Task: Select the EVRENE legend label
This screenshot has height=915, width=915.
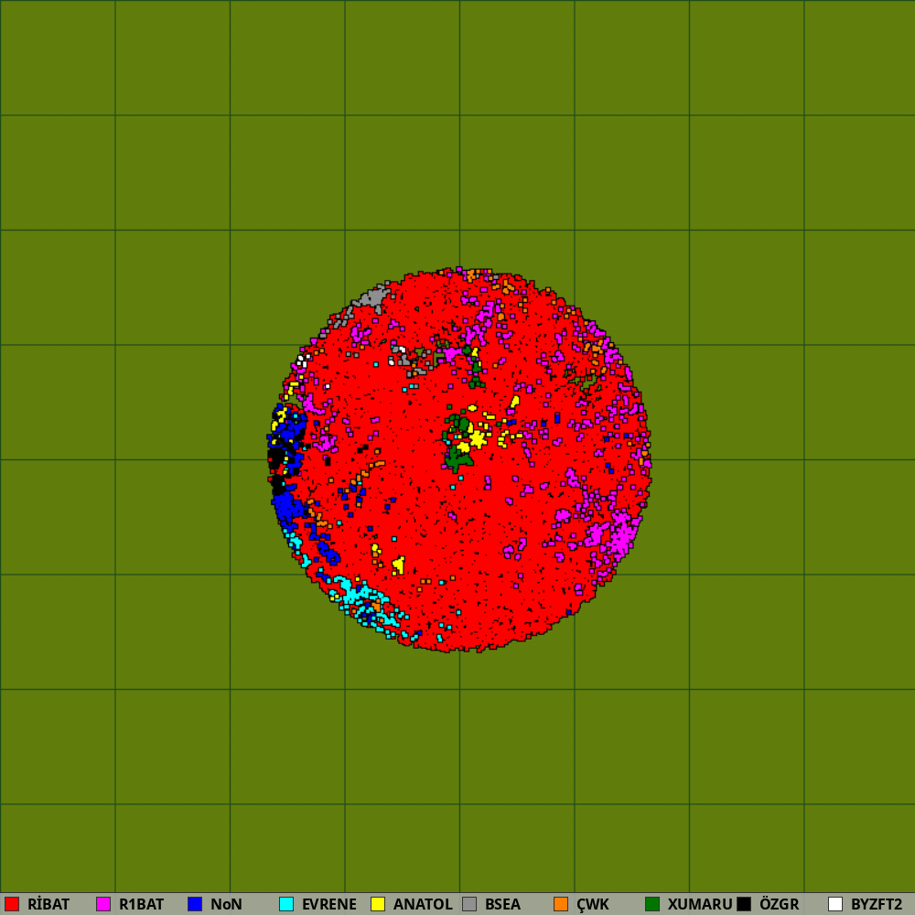Action: tap(329, 904)
